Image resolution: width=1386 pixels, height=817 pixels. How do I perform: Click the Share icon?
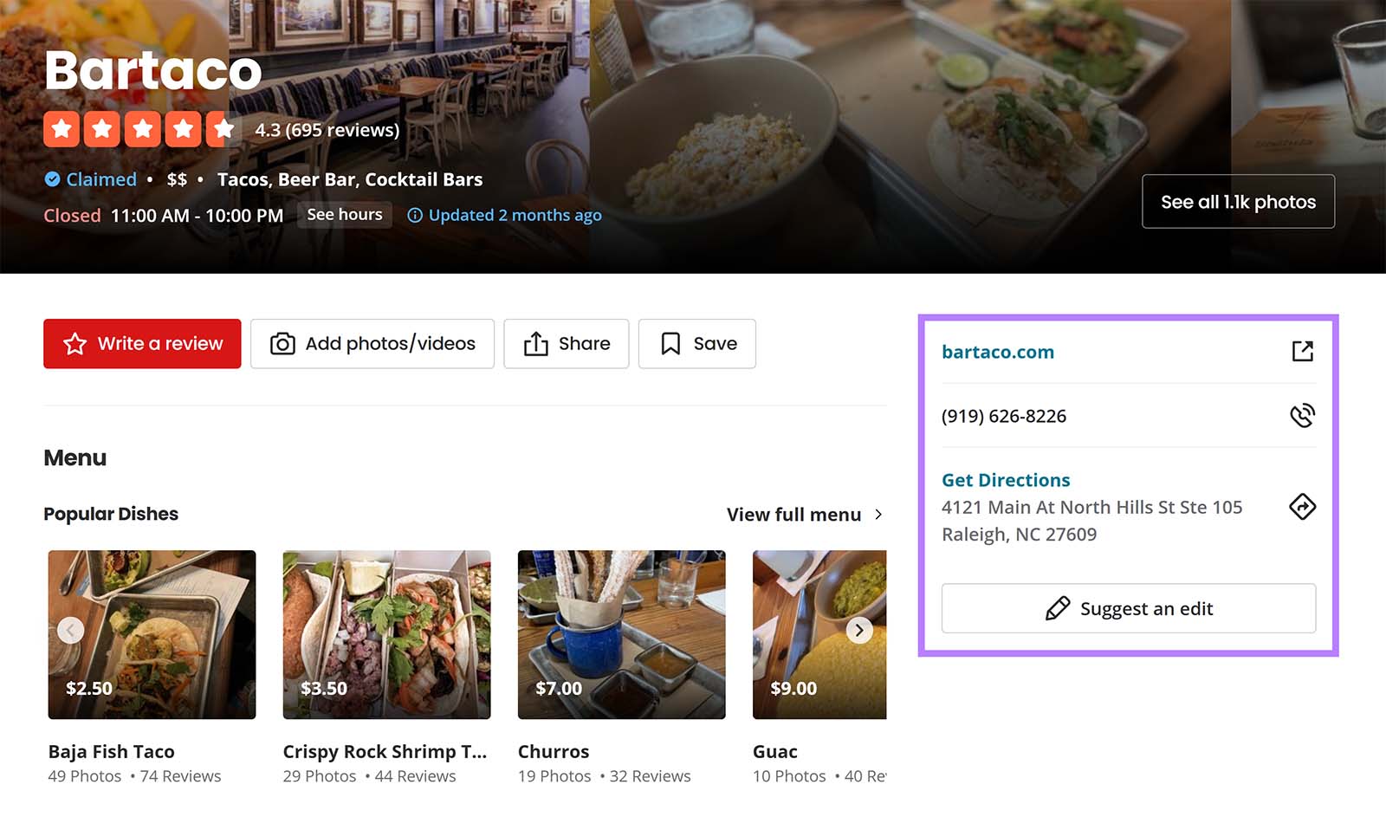(x=538, y=343)
